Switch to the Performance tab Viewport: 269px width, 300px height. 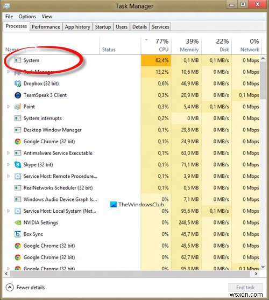point(46,27)
